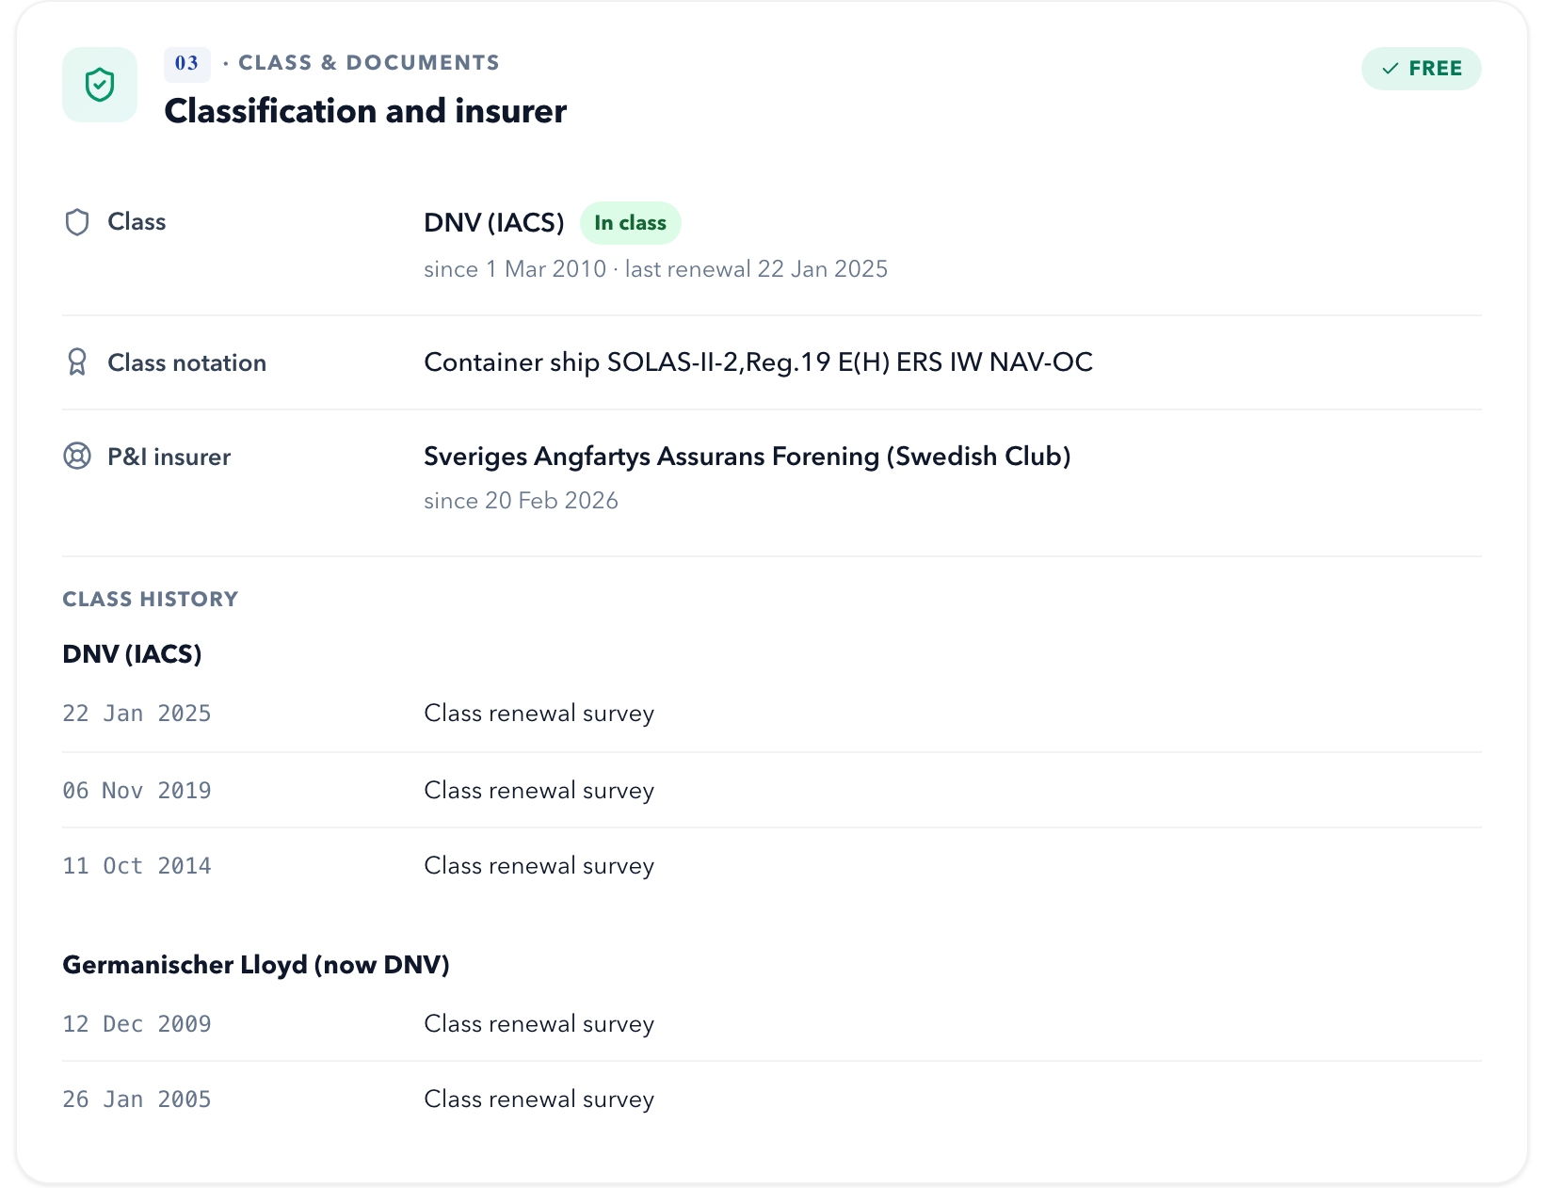The image size is (1544, 1188).
Task: Click the Germanischer Lloyd (now DNV) heading
Action: coord(256,965)
